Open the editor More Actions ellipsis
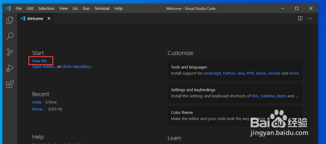326x144 pixels. point(310,18)
